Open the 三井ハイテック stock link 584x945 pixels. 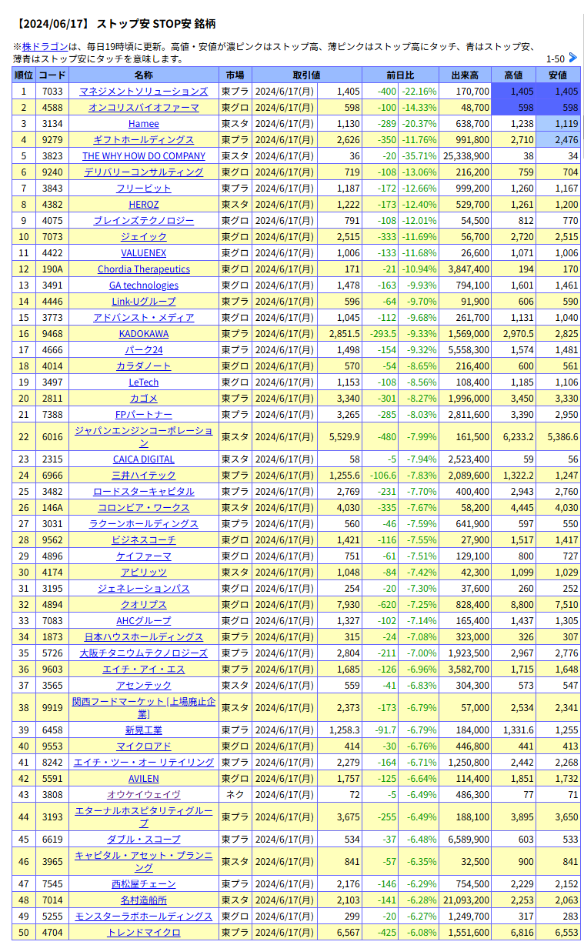(144, 475)
